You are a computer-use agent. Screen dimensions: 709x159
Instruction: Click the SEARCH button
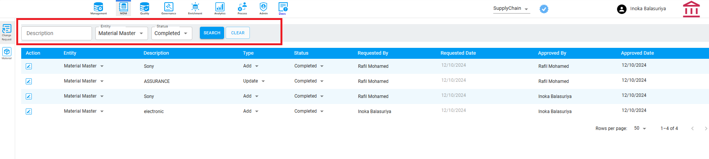(x=212, y=33)
